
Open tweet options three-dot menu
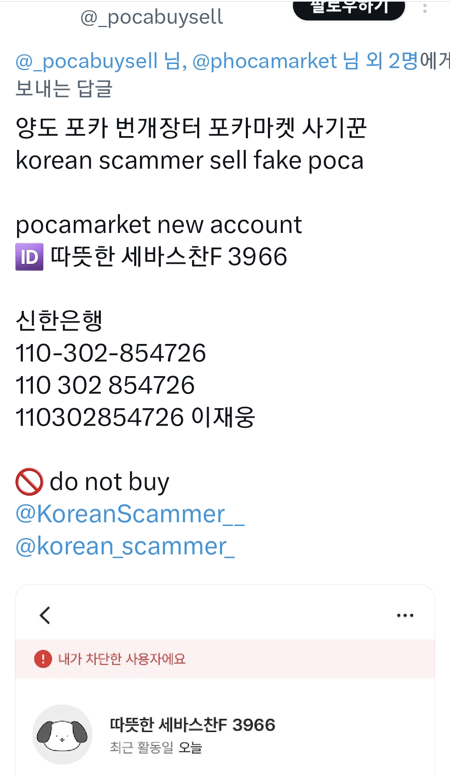pyautogui.click(x=425, y=8)
